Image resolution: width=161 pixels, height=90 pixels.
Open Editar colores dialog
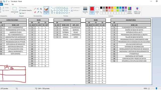click(130, 10)
